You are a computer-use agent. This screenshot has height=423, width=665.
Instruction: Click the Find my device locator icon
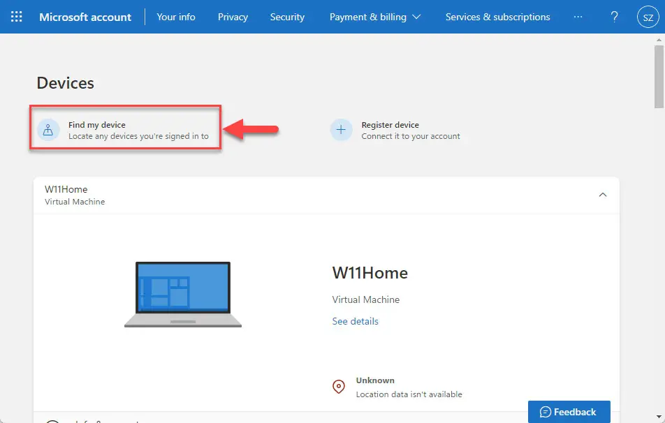pos(48,129)
